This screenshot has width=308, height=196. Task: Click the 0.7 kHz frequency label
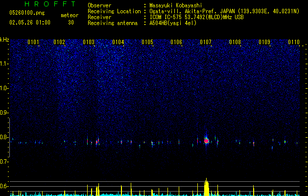click(4, 162)
